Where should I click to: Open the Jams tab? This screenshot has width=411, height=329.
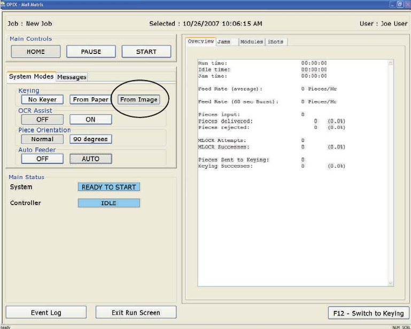227,42
